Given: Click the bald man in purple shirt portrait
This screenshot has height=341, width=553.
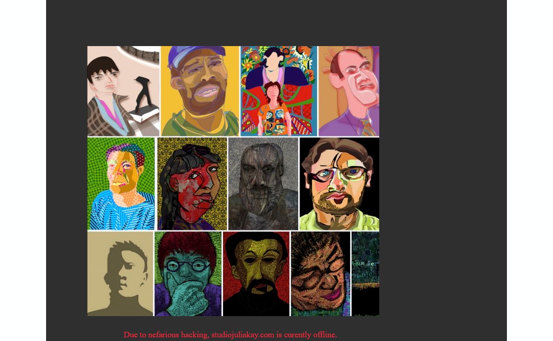Looking at the screenshot, I should tap(349, 91).
